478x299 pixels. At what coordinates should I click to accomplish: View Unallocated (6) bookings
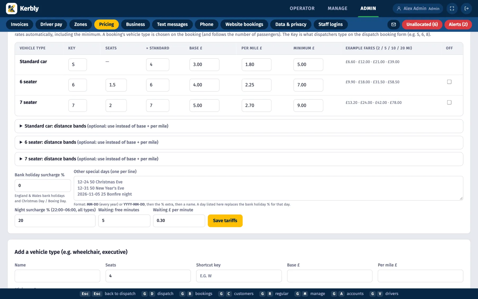point(422,24)
